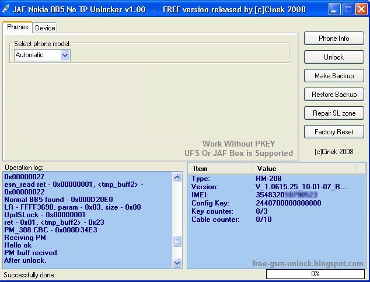Click the operation log scrollbar thumb
The width and height of the screenshot is (370, 282).
pyautogui.click(x=177, y=241)
